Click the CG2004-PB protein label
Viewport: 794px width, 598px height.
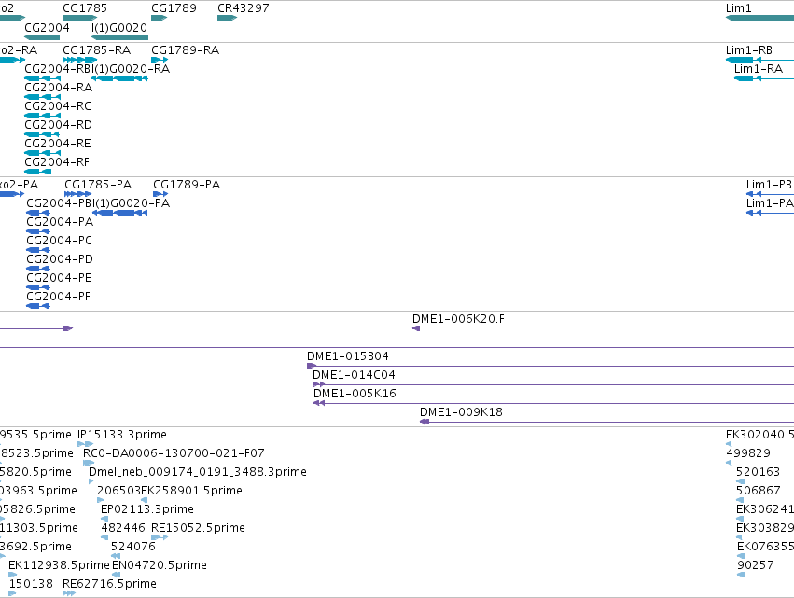59,203
